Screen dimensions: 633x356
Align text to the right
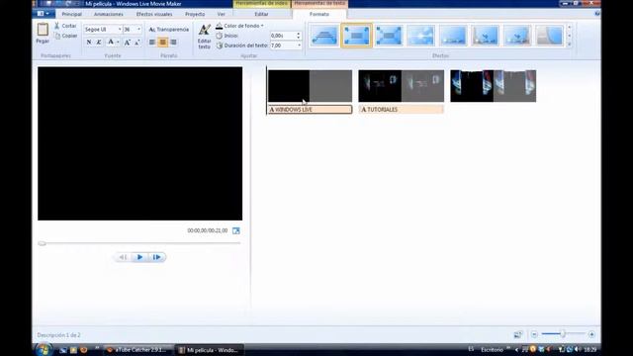[173, 42]
